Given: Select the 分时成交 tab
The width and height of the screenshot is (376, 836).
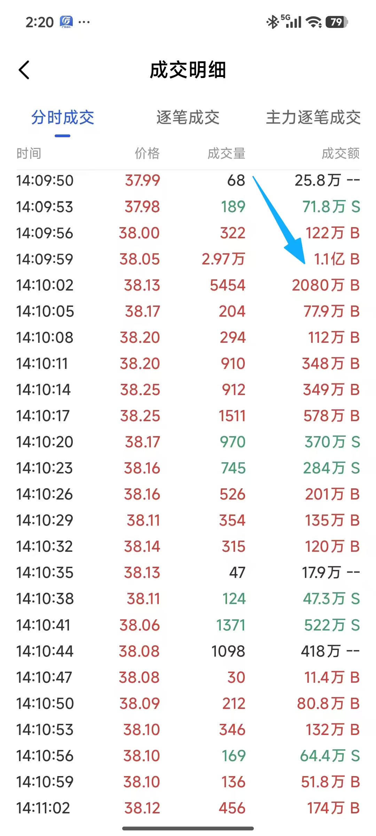Looking at the screenshot, I should [x=63, y=117].
